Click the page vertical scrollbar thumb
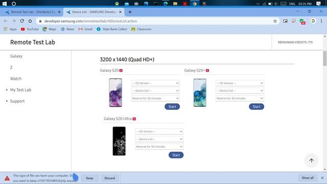 (x=325, y=58)
